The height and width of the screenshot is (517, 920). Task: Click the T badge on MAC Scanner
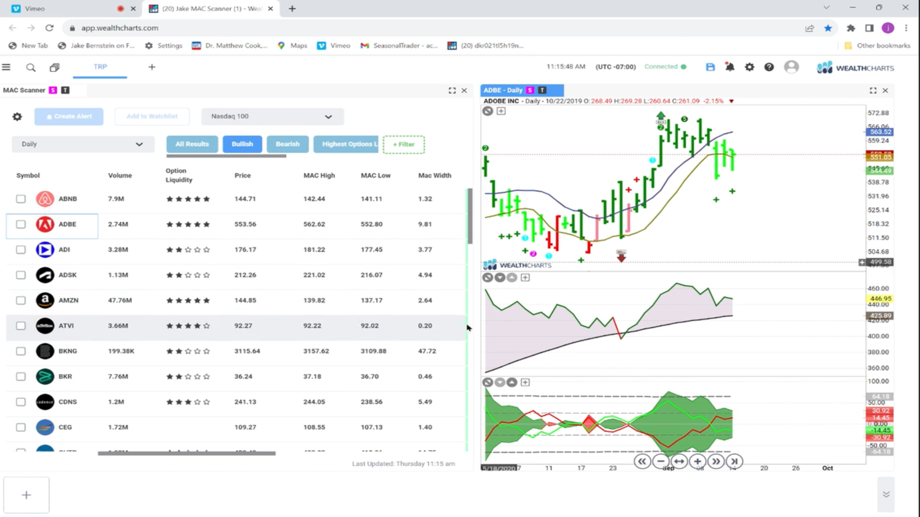(65, 90)
